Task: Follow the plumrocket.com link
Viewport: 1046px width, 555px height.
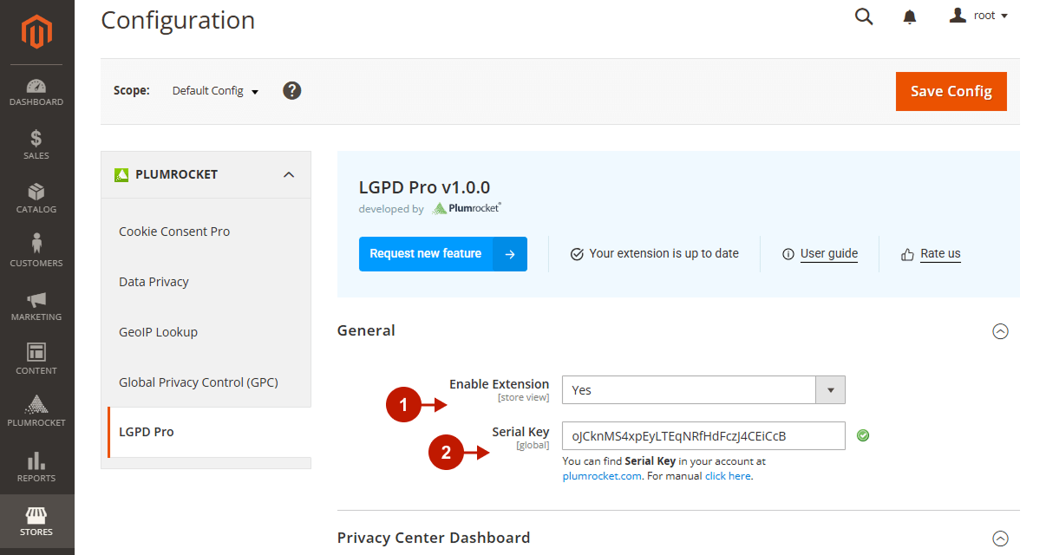Action: [x=603, y=476]
